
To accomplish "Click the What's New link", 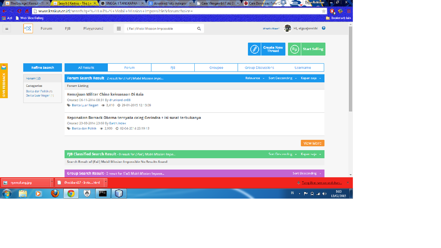I will (271, 29).
